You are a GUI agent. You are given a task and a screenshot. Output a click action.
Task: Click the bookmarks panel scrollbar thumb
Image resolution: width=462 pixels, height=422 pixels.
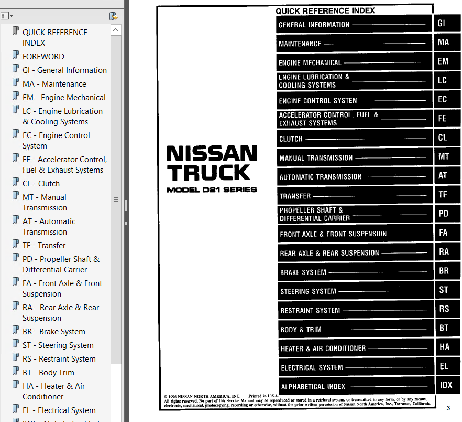pyautogui.click(x=116, y=199)
